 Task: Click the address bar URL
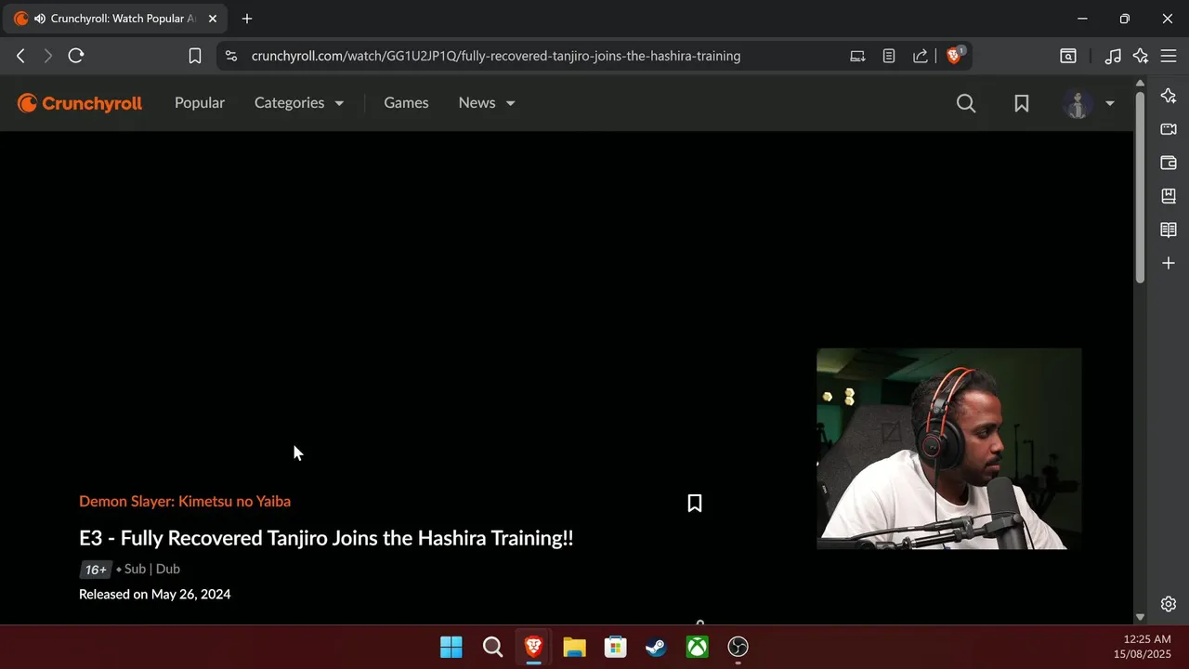click(496, 56)
